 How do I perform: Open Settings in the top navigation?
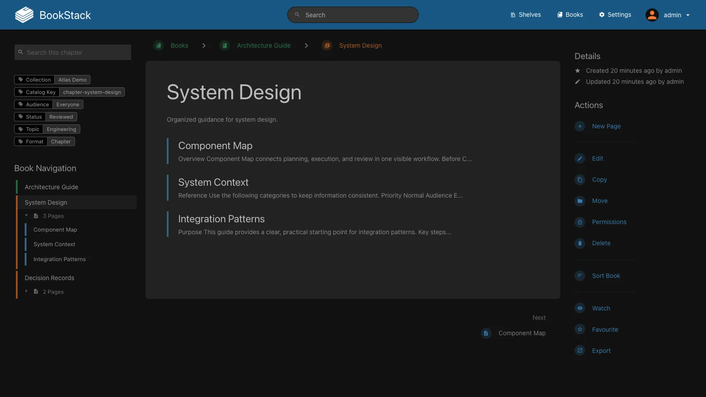tap(615, 15)
